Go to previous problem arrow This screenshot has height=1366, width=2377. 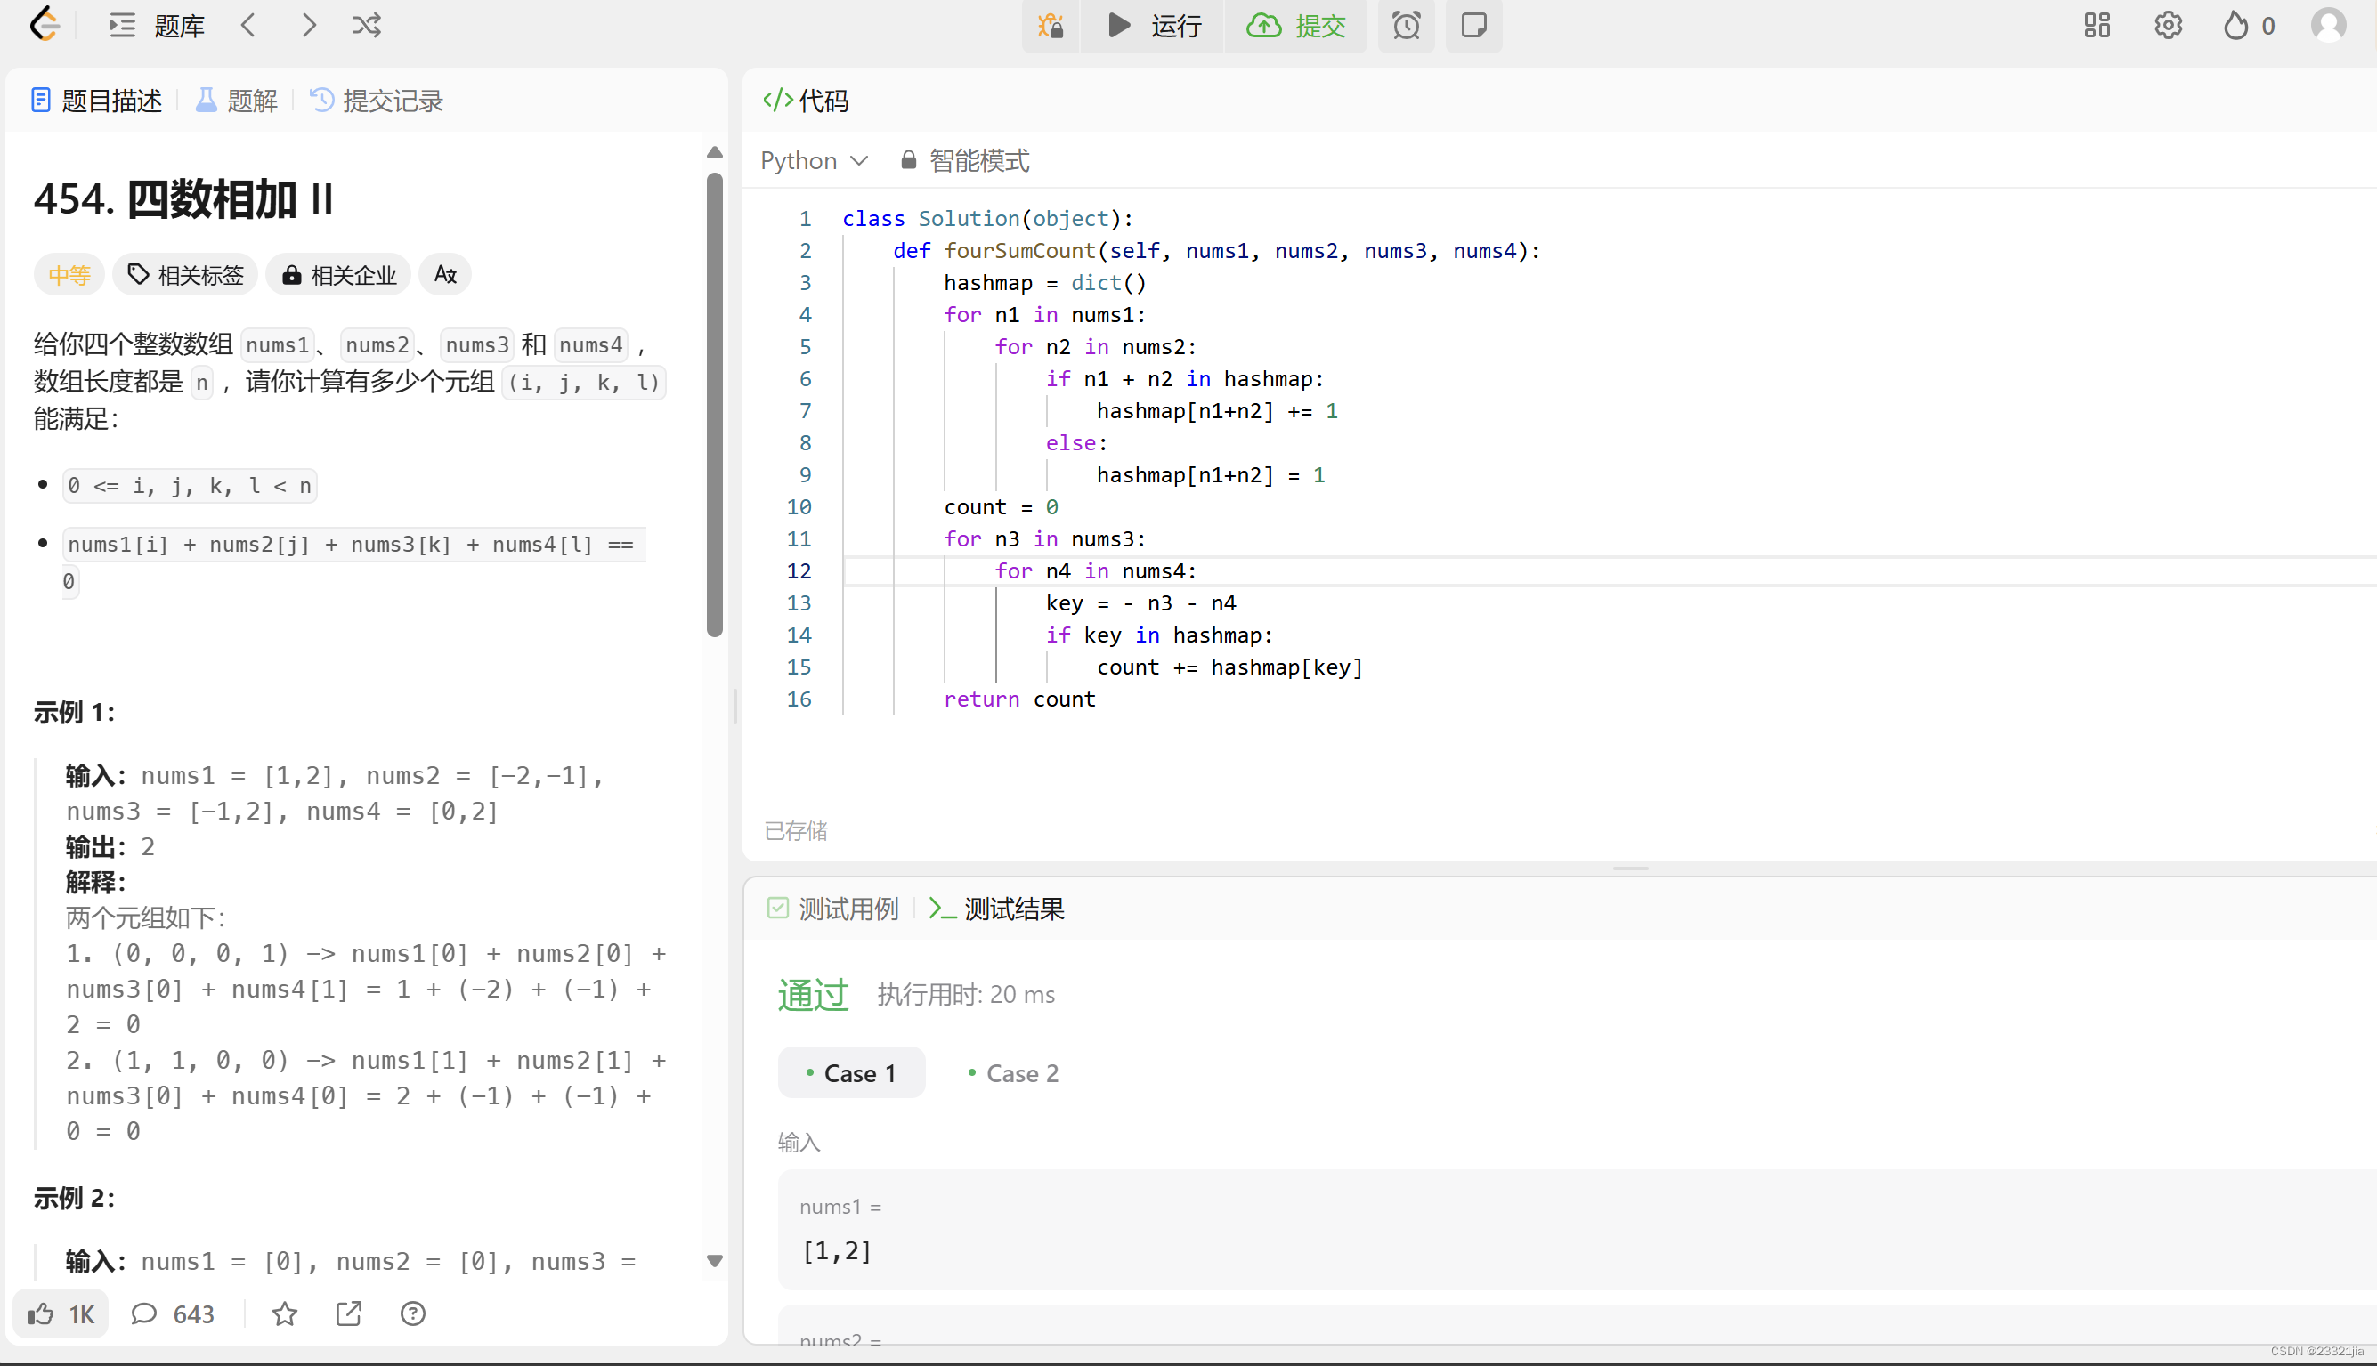248,25
